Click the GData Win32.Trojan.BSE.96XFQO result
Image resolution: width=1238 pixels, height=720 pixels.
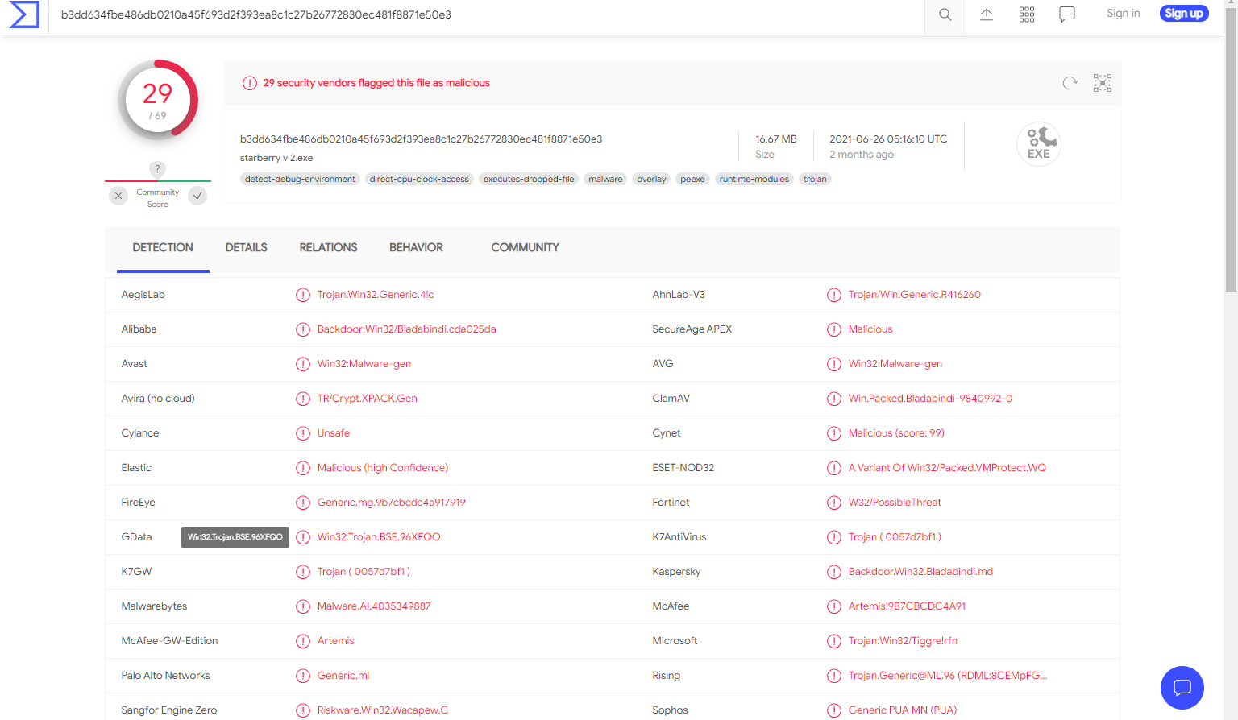(x=379, y=537)
